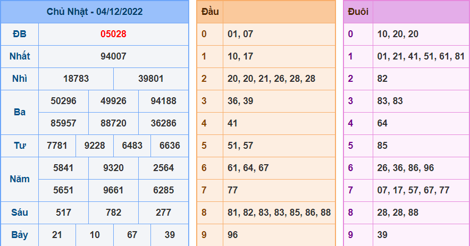The image size is (470, 246).
Task: Click Đầu cell '81, 82, 83, 83, 85, 86, 88'
Action: 279,213
